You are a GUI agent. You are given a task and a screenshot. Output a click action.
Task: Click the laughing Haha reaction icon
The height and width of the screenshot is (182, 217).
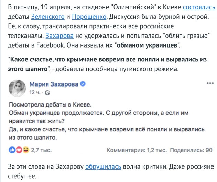(x=25, y=150)
